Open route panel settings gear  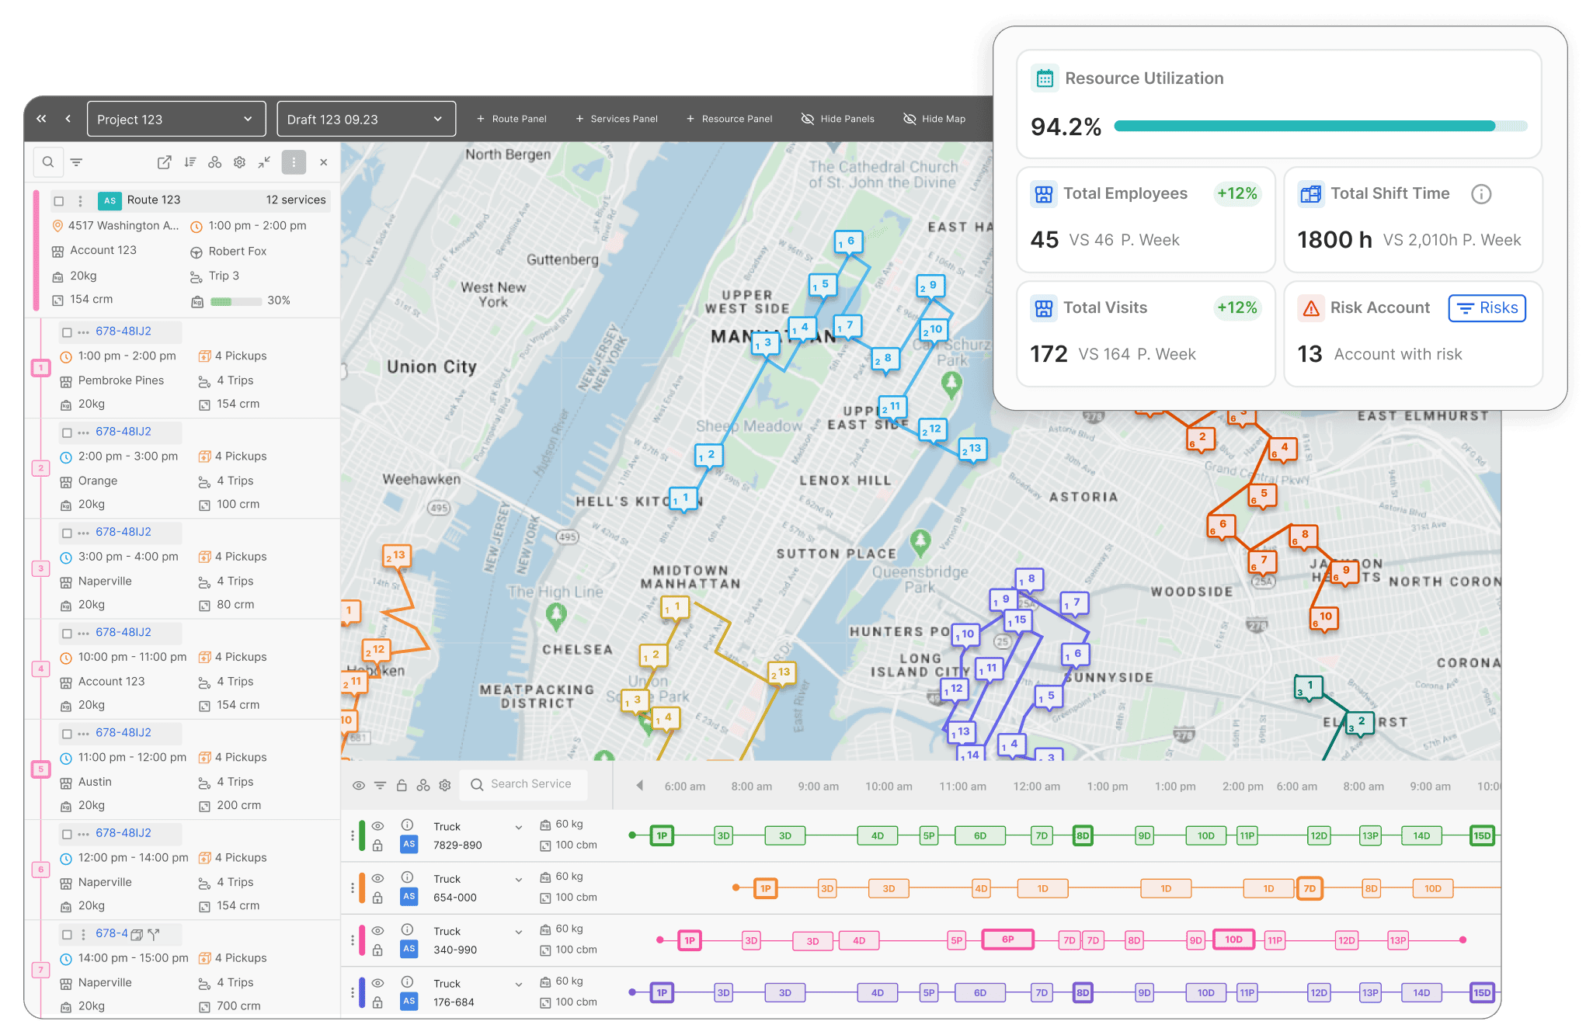pos(240,162)
